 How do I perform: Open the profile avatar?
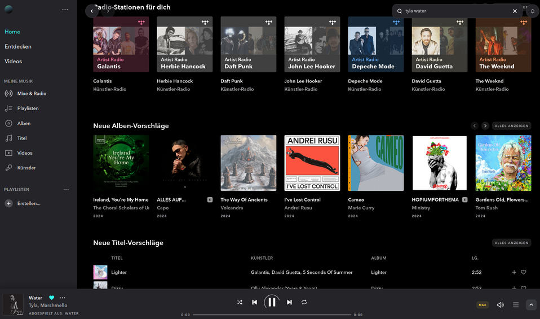tap(8, 9)
